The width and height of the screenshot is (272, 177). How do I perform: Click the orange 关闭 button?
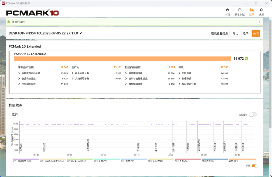pos(256,33)
